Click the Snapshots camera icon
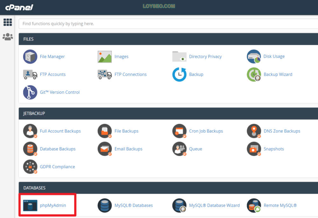 coord(254,149)
